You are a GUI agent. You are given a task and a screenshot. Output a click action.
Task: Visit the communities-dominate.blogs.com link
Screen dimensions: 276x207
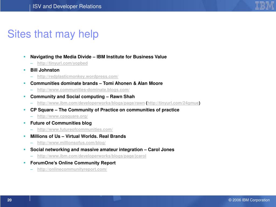click(83, 90)
